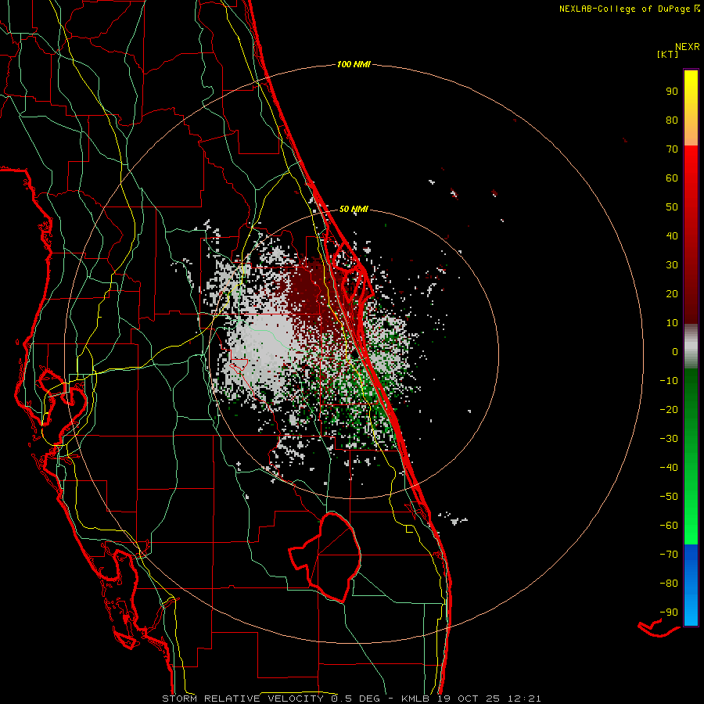Click the -70 value on the velocity scale

tap(669, 555)
